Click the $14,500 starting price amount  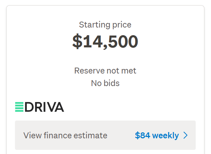tap(105, 41)
